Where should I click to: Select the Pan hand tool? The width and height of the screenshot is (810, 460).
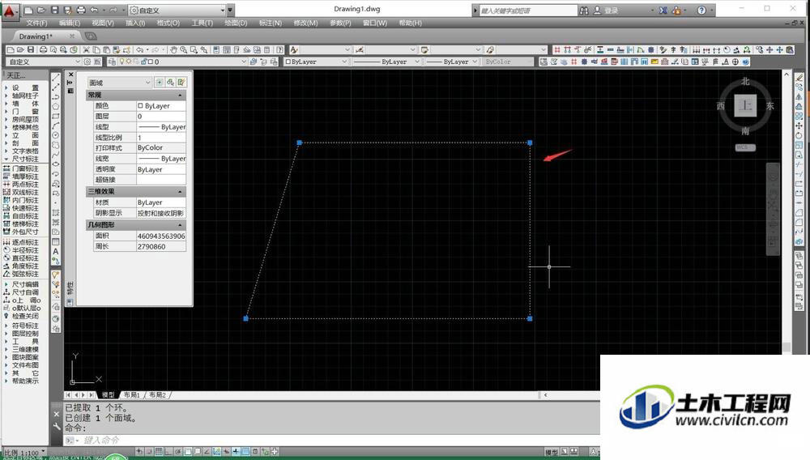(173, 50)
